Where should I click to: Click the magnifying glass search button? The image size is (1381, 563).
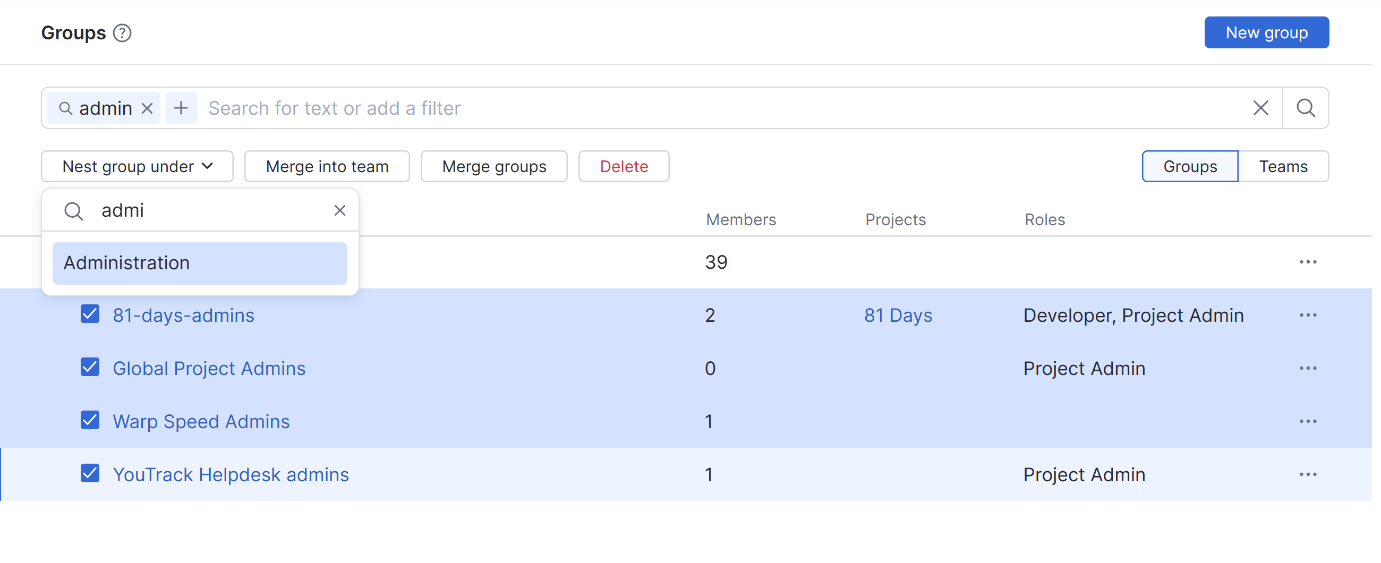pos(1306,108)
